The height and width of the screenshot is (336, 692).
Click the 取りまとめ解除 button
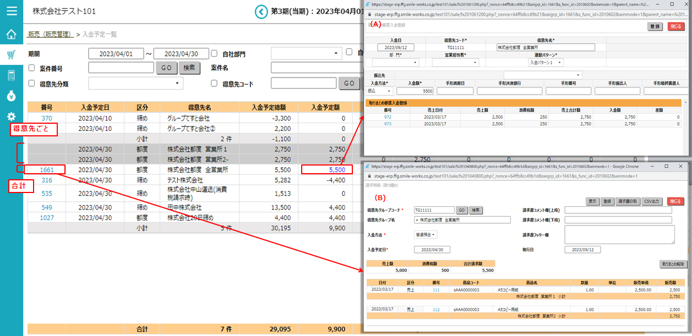tap(673, 264)
